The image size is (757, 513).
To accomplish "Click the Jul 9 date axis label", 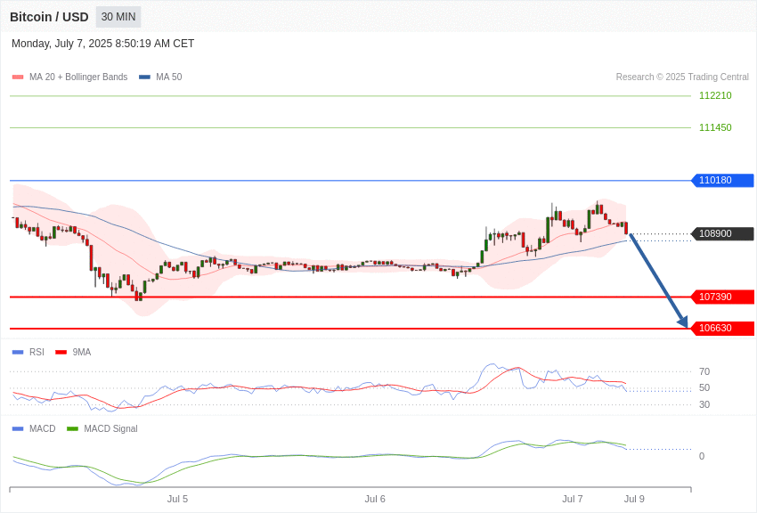I will (634, 499).
